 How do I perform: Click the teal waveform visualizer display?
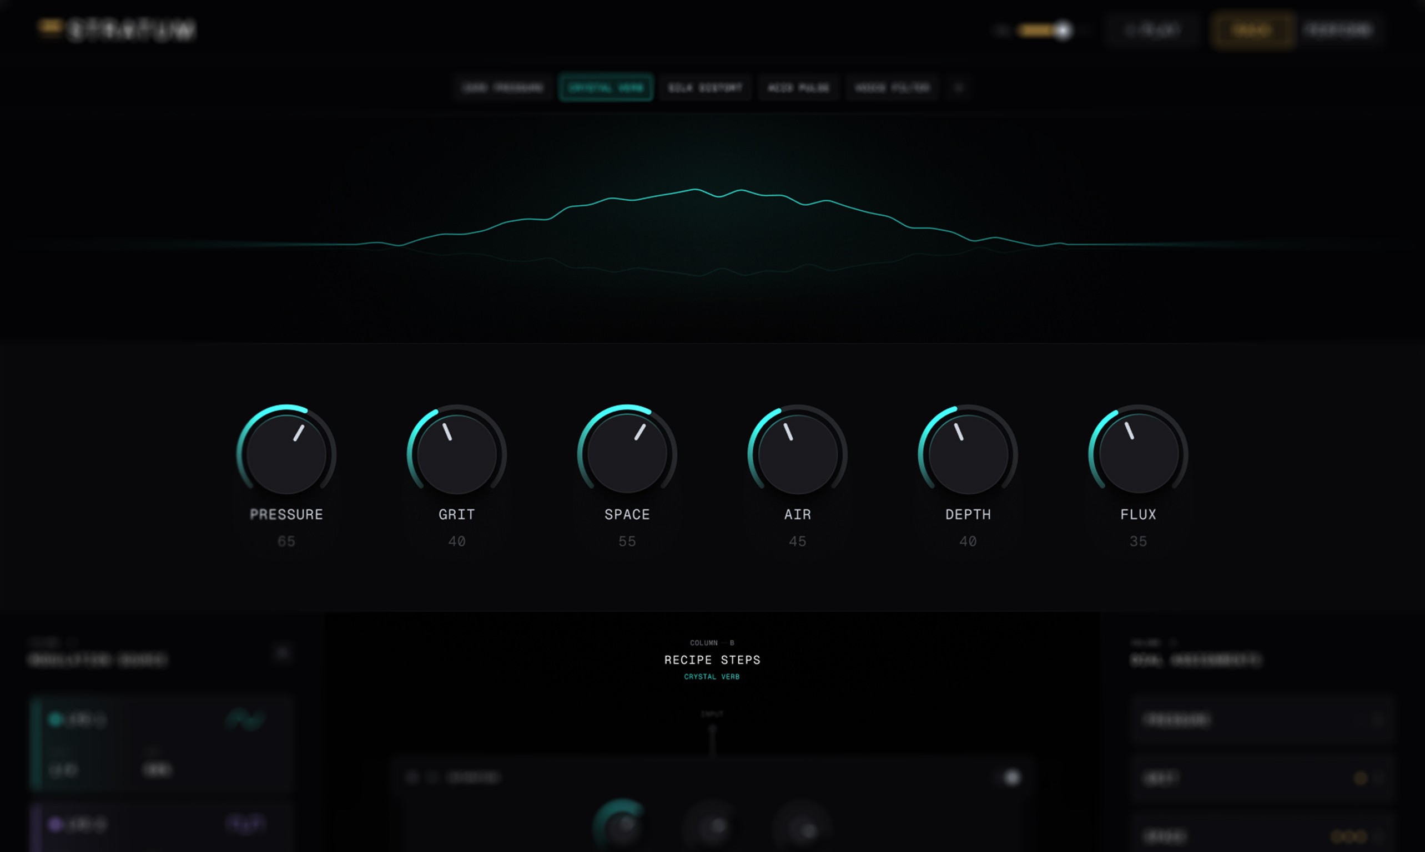click(x=713, y=230)
